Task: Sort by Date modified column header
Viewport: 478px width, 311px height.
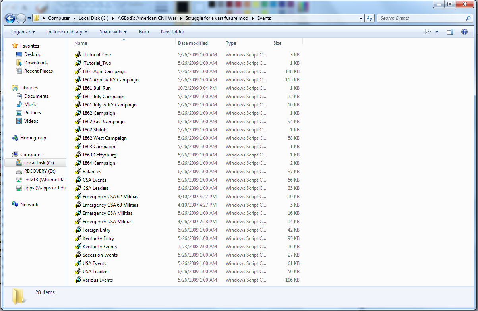Action: tap(193, 43)
